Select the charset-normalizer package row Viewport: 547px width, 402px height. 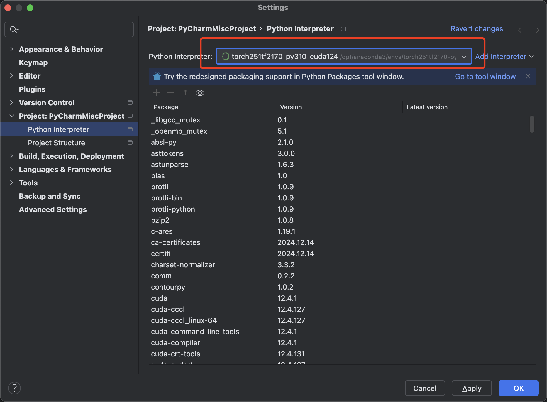[x=339, y=265]
